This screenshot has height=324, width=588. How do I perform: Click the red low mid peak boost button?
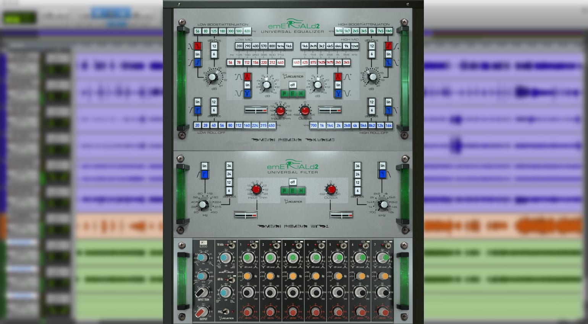247,77
